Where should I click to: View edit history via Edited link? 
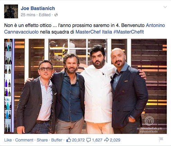pos(45,15)
